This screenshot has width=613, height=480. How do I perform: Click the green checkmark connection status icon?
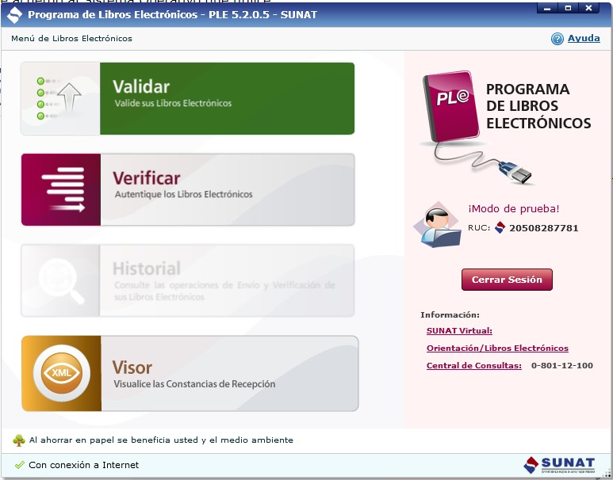(19, 465)
